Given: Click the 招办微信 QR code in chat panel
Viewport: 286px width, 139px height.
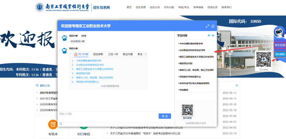Looking at the screenshot, I should [187, 110].
